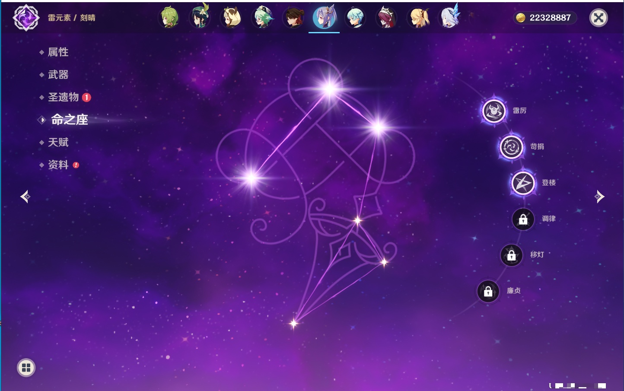Open the 雷厉 constellation node icon

494,111
